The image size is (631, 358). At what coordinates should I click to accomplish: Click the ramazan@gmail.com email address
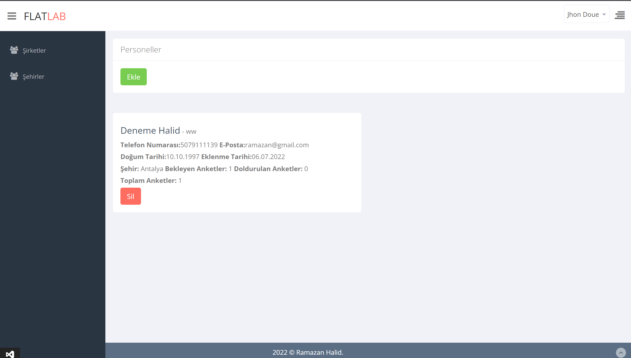[277, 145]
